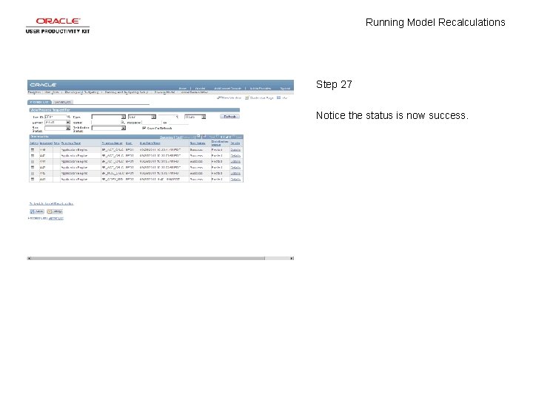Click the User ID input field
The height and width of the screenshot is (399, 533).
[56, 117]
